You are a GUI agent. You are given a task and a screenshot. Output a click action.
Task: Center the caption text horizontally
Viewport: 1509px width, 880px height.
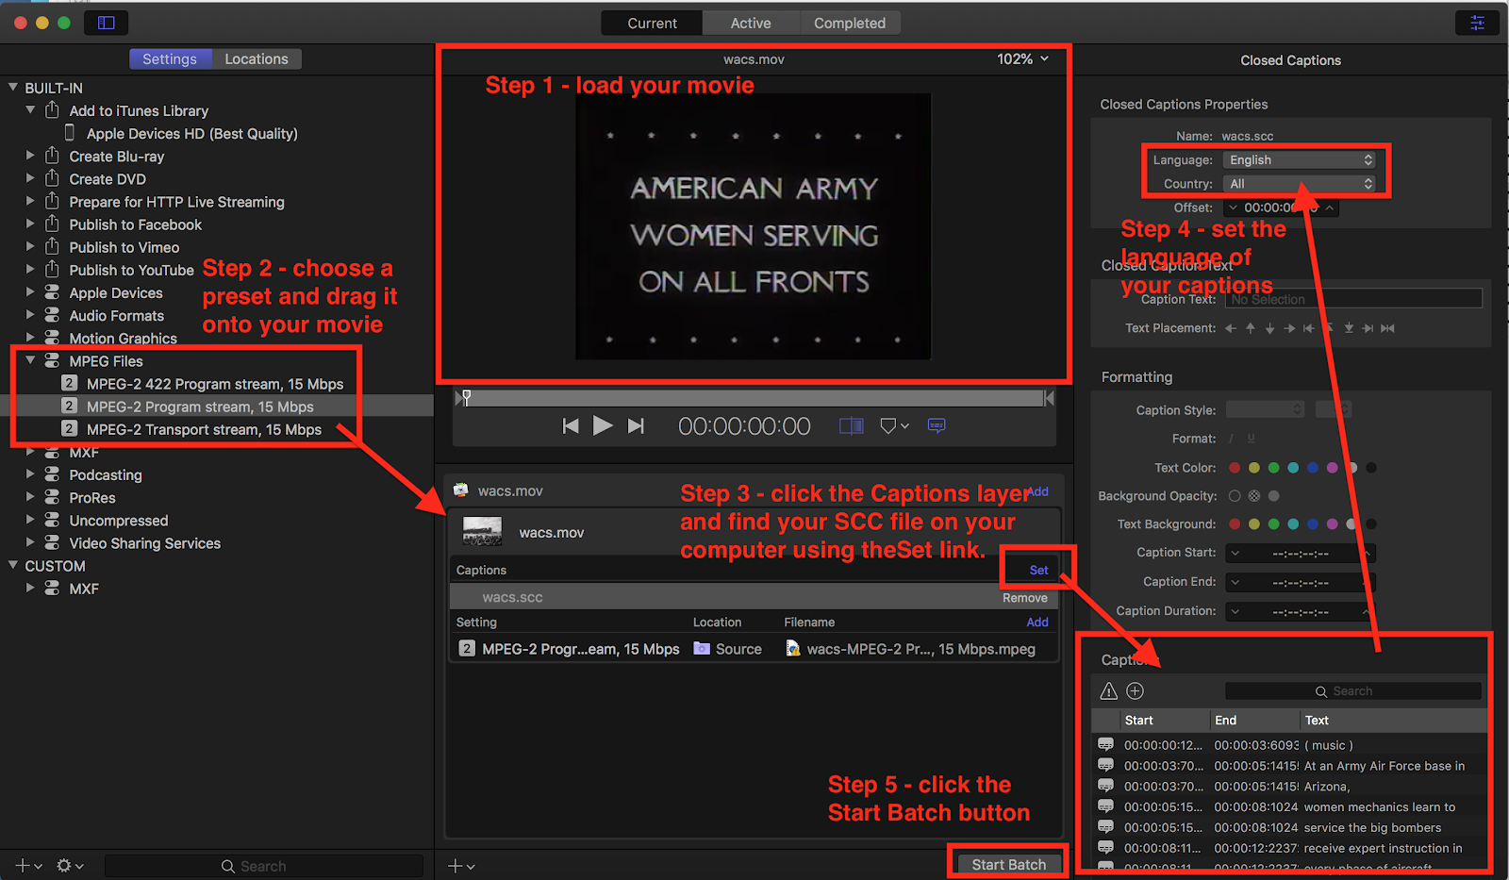1388,328
